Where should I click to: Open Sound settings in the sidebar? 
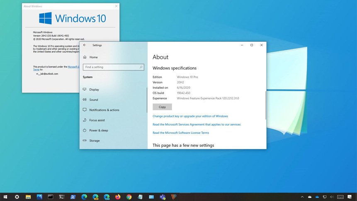click(94, 100)
